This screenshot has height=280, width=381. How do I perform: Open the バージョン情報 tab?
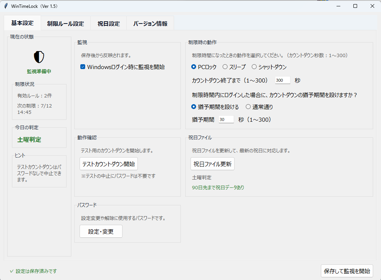150,24
